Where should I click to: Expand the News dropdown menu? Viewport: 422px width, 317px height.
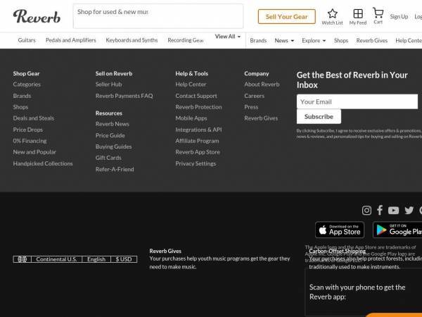284,40
